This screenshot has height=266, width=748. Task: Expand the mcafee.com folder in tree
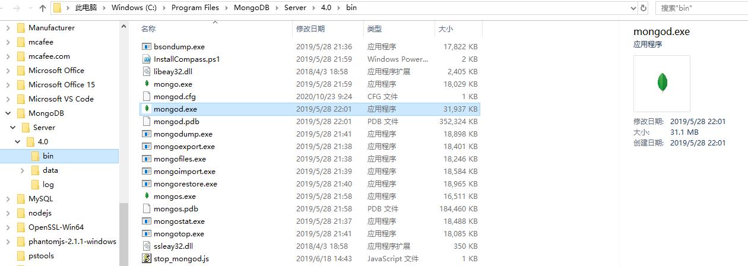tap(8, 56)
